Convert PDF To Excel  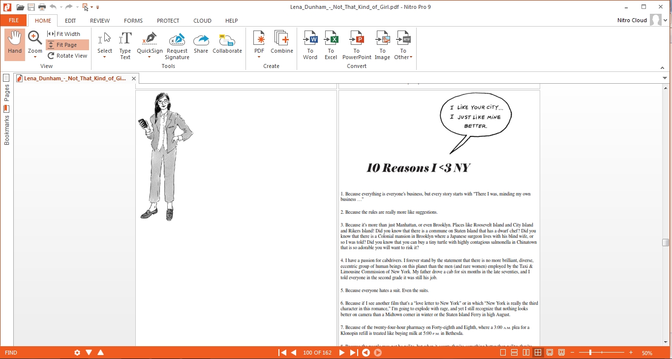tap(331, 45)
